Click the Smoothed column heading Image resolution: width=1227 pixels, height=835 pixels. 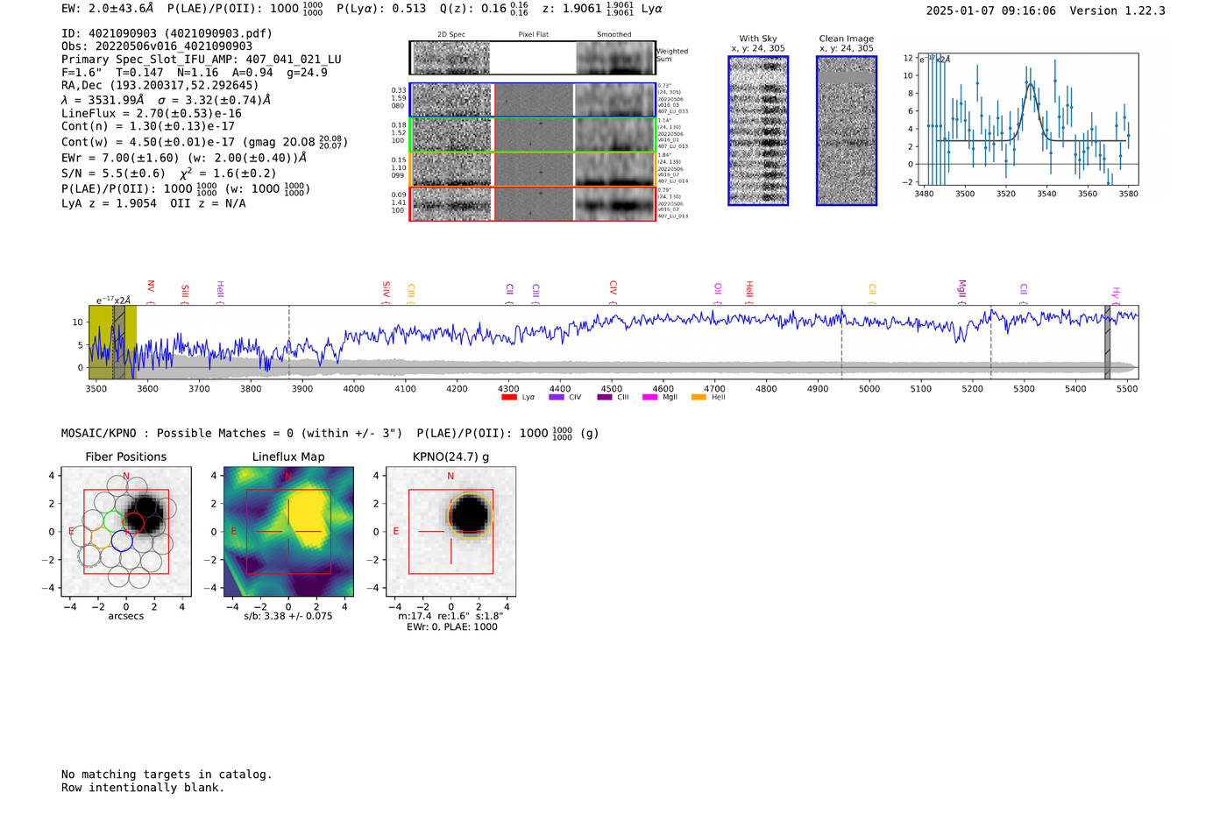tap(613, 35)
